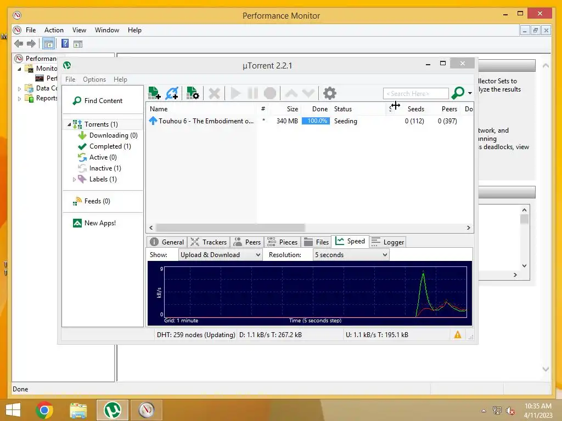
Task: Open uTorrent Help menu
Action: tap(120, 79)
